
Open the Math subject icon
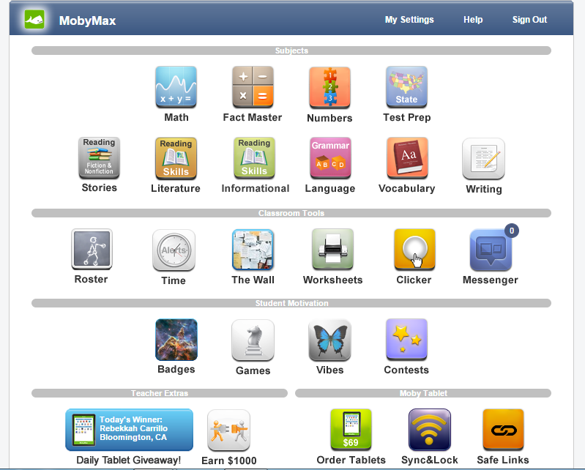click(176, 87)
